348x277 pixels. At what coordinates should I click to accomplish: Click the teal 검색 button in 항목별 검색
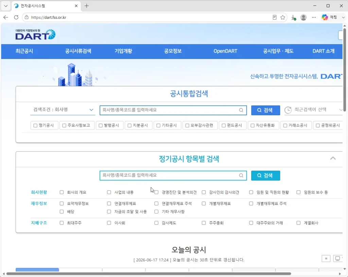click(x=265, y=176)
